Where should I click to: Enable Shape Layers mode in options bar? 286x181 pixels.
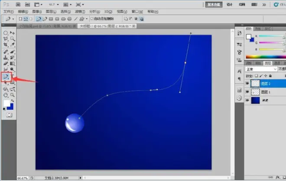[21, 19]
